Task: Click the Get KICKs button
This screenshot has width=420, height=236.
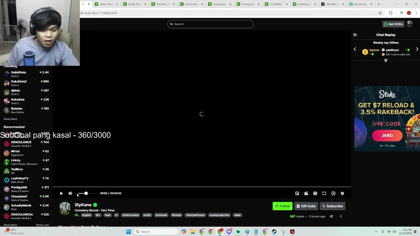Action: (x=393, y=24)
